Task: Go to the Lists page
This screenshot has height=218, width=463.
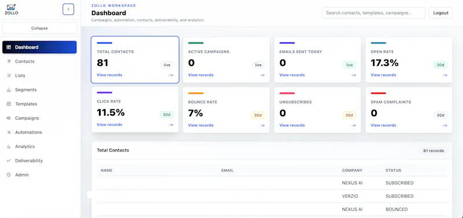Action: [39, 76]
